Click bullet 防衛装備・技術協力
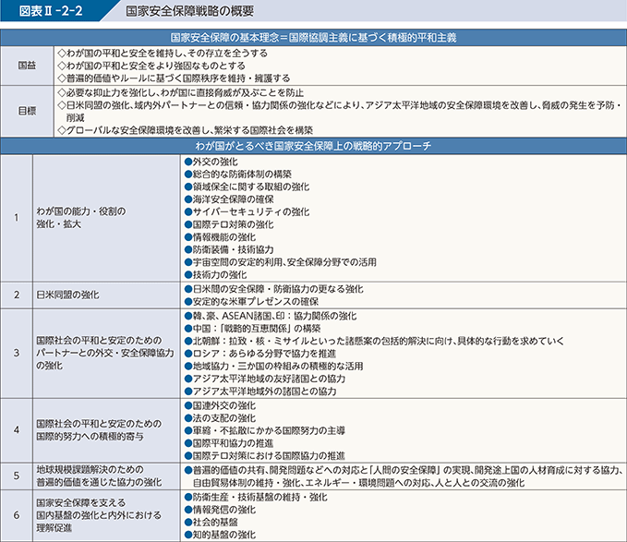 click(x=229, y=249)
